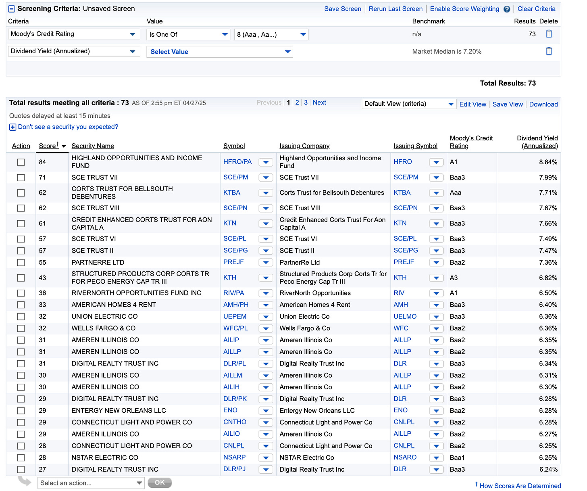Click the Save Screen link

(x=343, y=9)
